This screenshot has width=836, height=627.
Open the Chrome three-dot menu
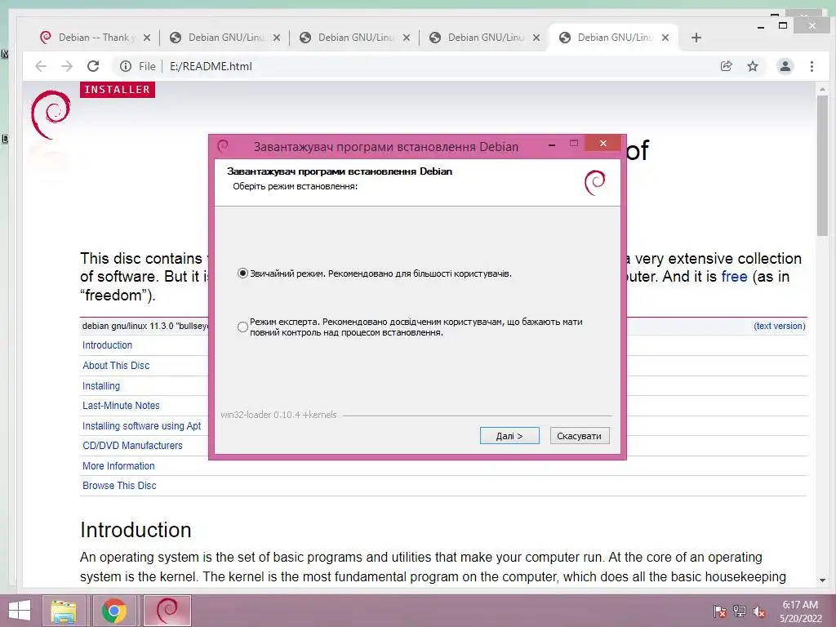click(x=812, y=66)
